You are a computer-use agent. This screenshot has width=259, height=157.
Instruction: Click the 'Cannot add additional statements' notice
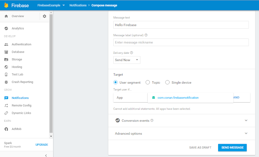tap(152, 109)
